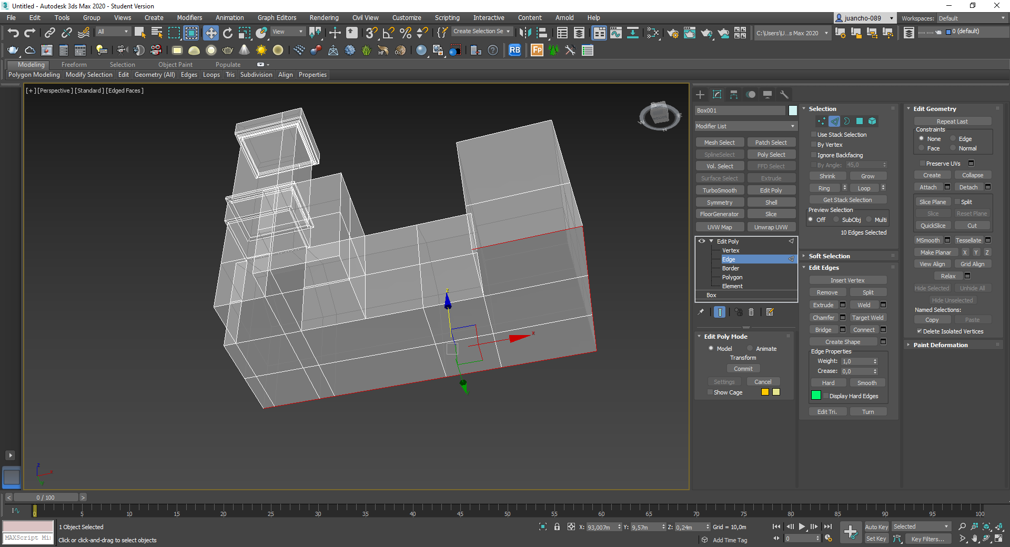Click the Chamfer button

click(823, 318)
